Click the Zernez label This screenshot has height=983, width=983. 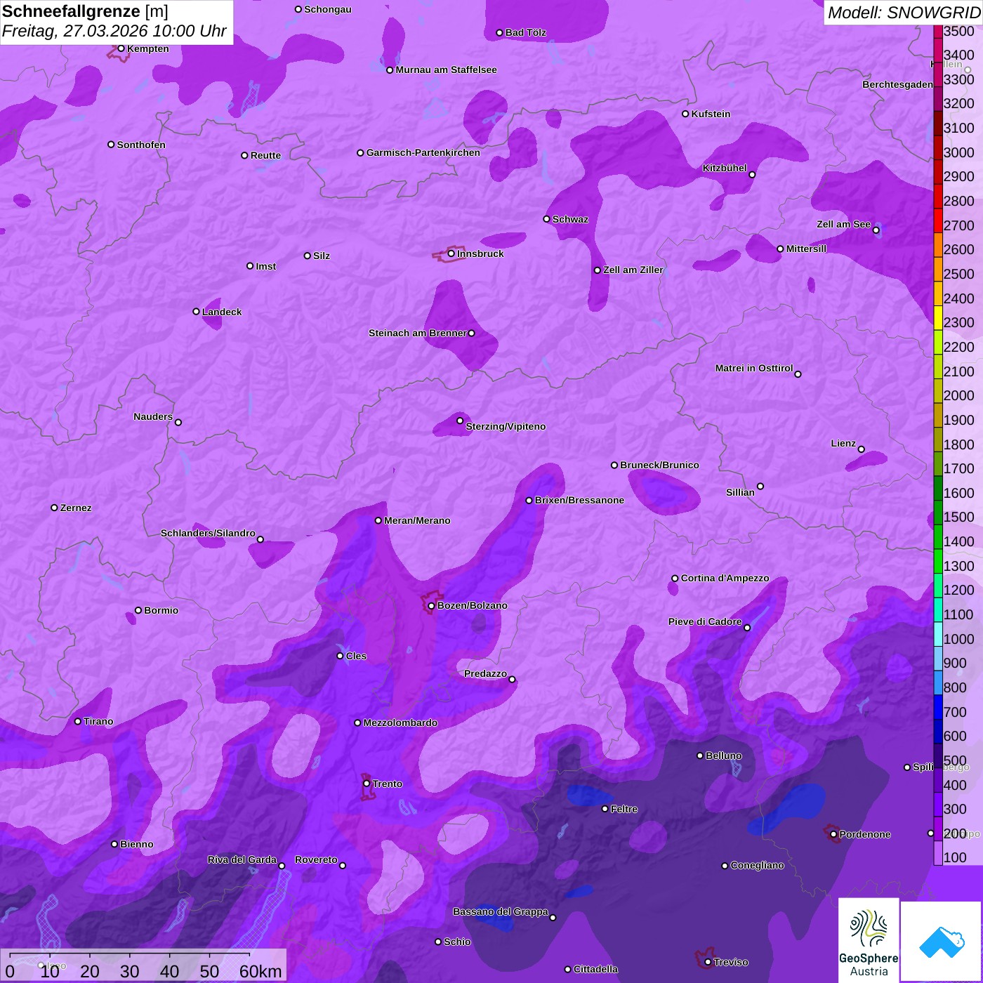(76, 508)
